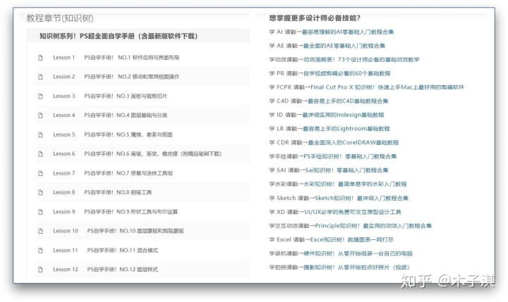Click the 知识树系列 PS超全面自学手册 heading
This screenshot has height=302, width=508.
point(119,36)
